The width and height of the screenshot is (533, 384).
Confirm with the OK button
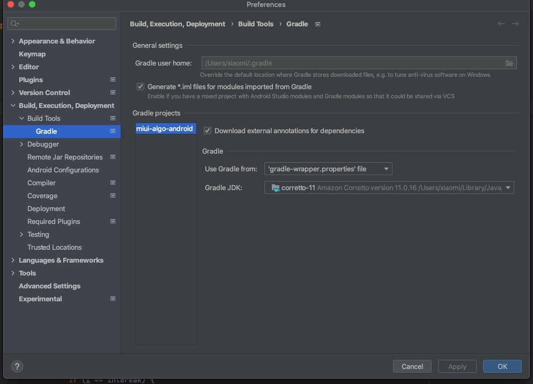502,366
